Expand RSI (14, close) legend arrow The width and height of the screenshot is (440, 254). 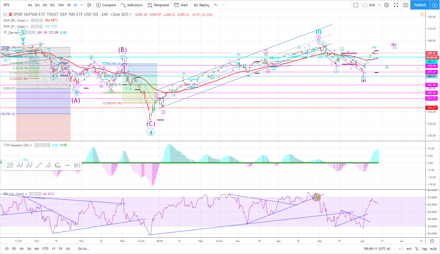tap(26, 194)
